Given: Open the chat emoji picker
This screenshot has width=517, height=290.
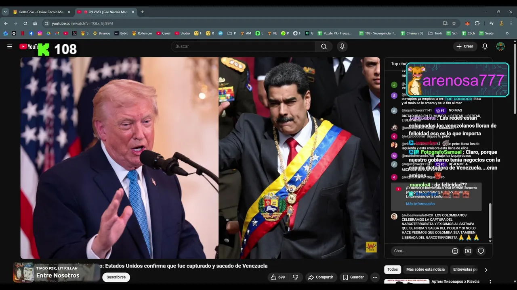Looking at the screenshot, I should tap(455, 251).
